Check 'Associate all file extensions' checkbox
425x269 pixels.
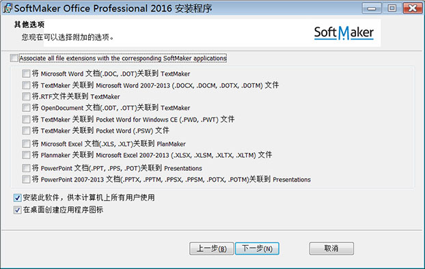tap(14, 58)
